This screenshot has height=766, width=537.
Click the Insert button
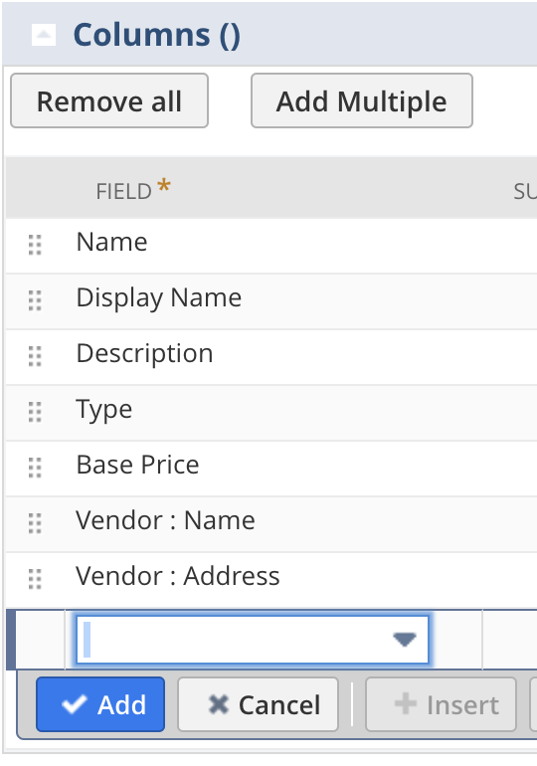[441, 704]
